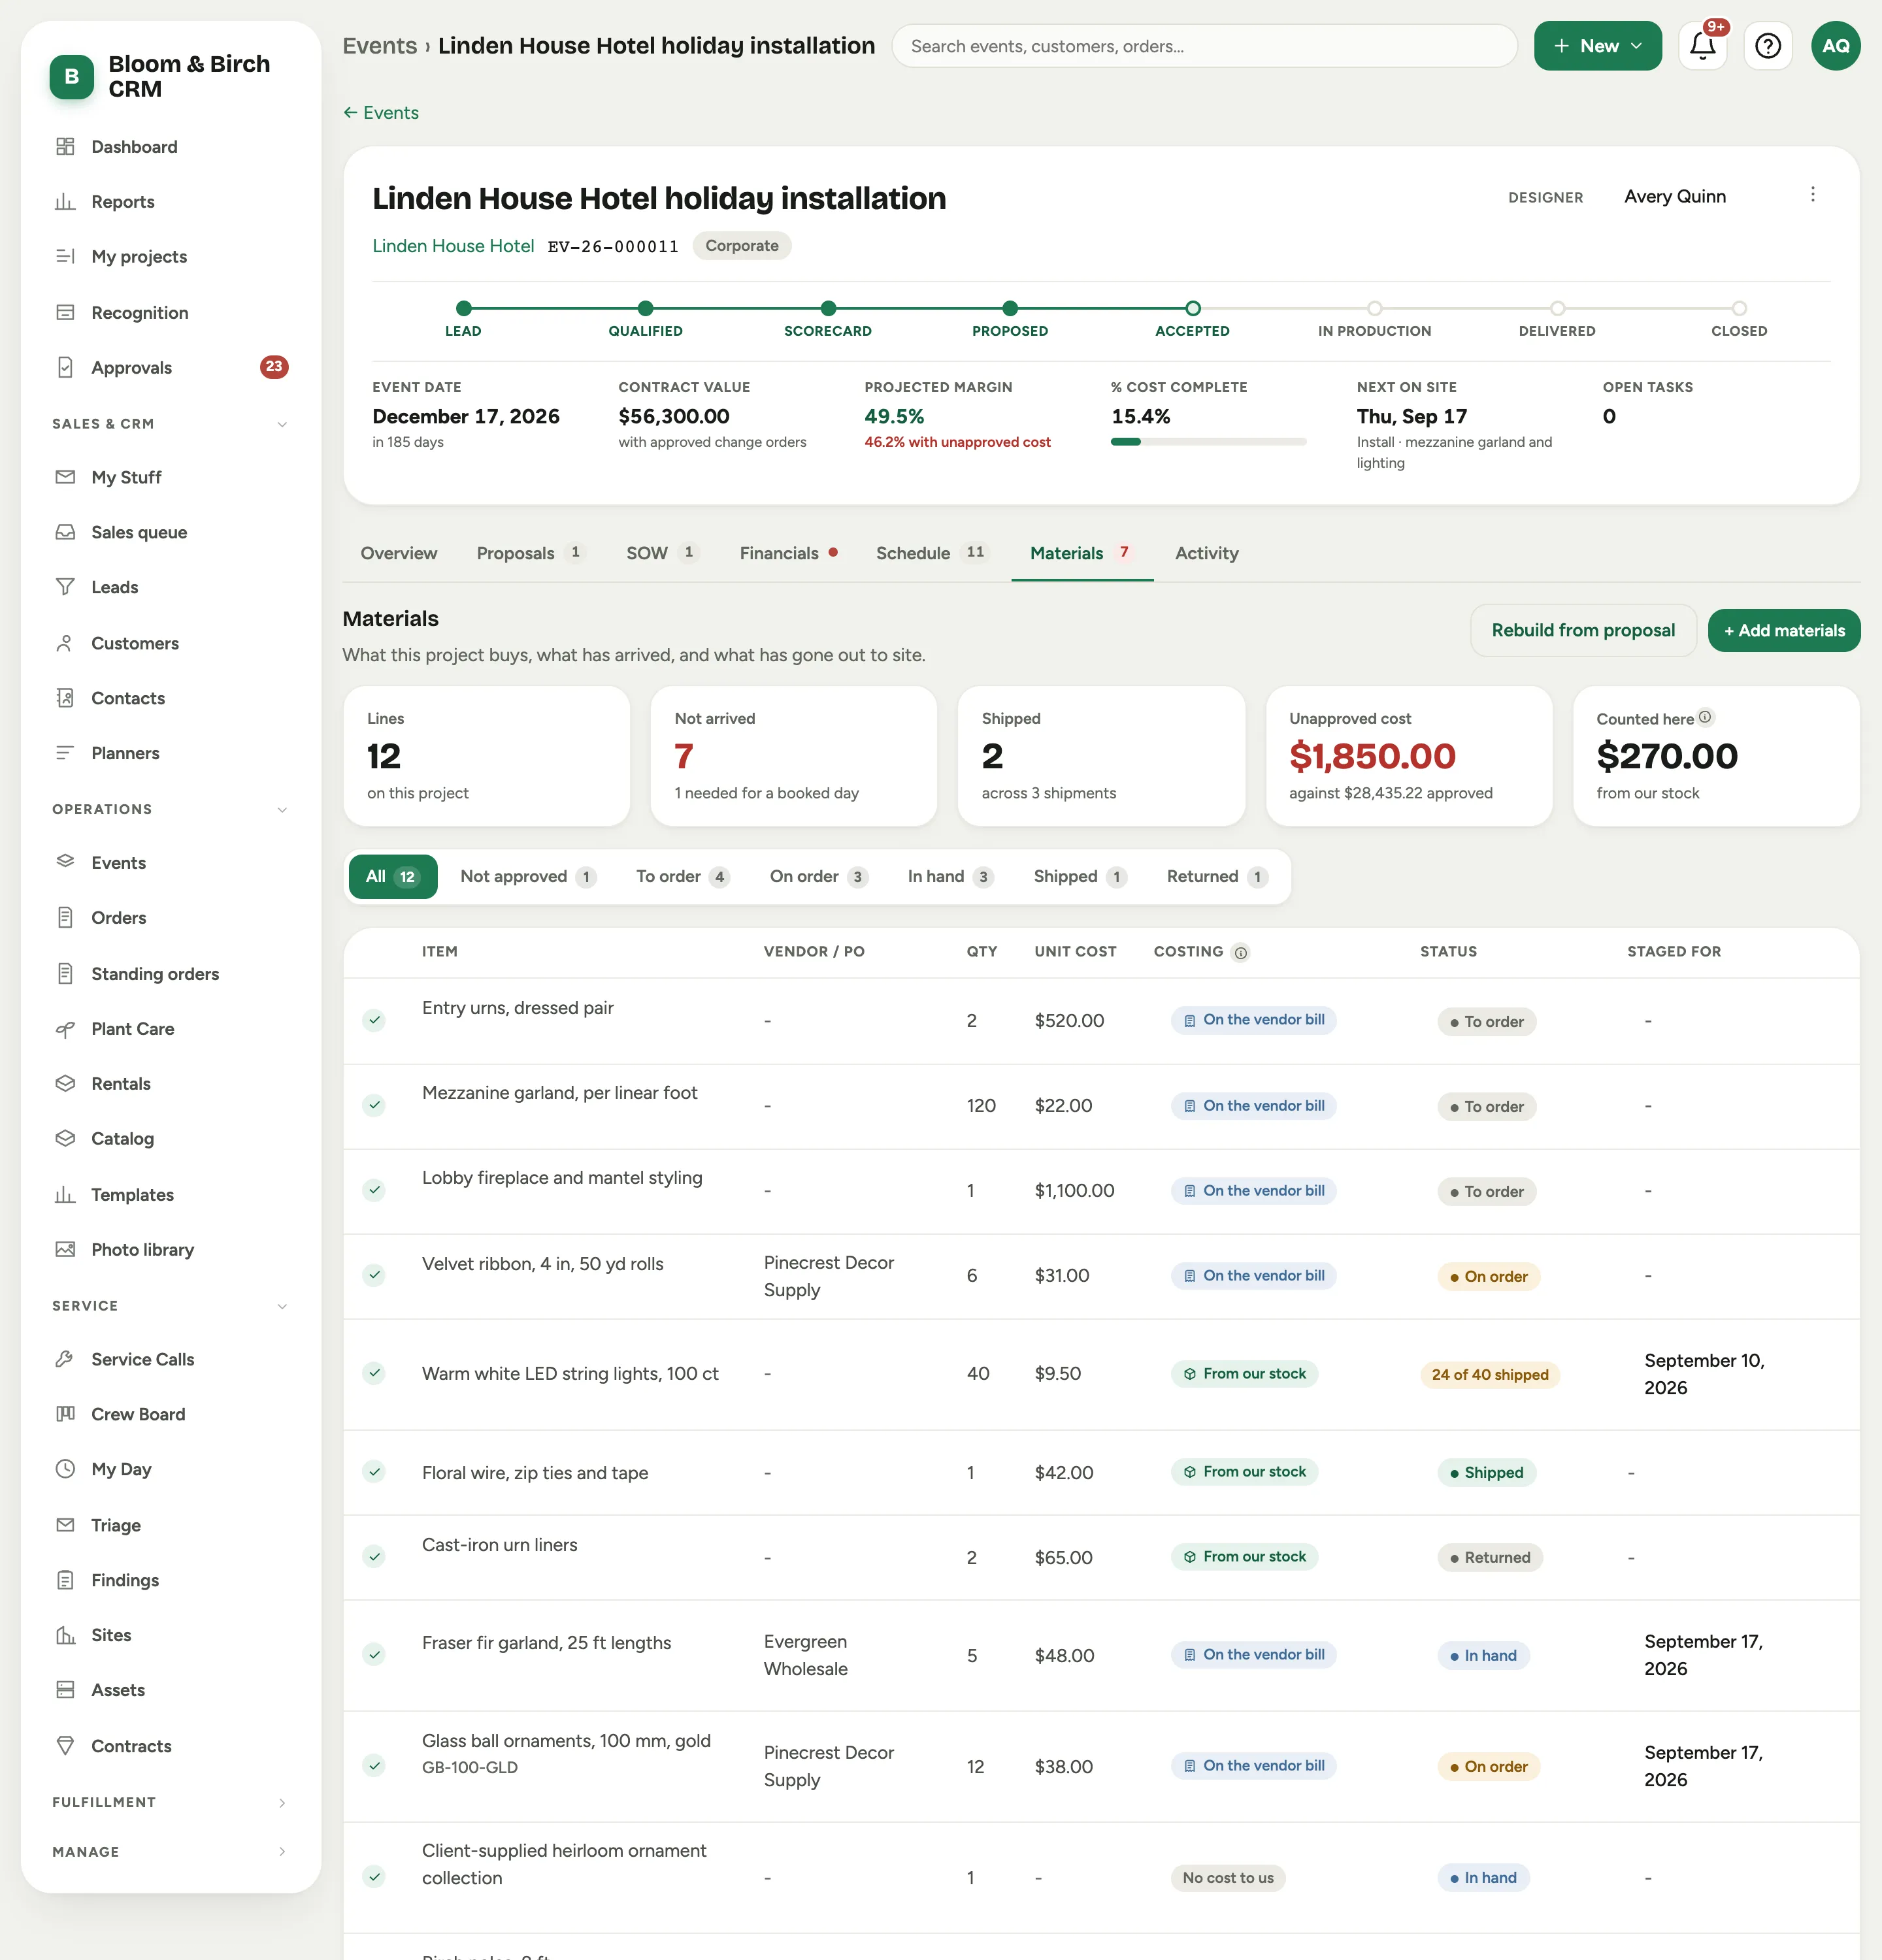Open Contracts in the sidebar
Screen dimensions: 1882x1960
171,1746
